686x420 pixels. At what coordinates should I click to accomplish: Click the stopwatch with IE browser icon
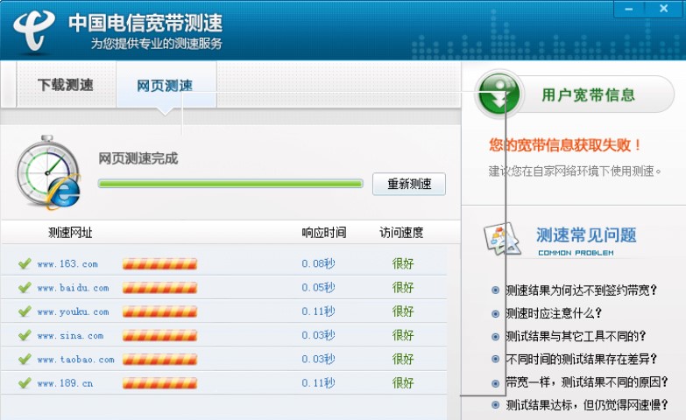[x=48, y=172]
